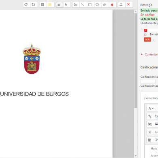Viewport: 158px width, 158px height.
Task: Click the 'UNIVERSIDAD DE BURGOS' title text
Action: (34, 94)
